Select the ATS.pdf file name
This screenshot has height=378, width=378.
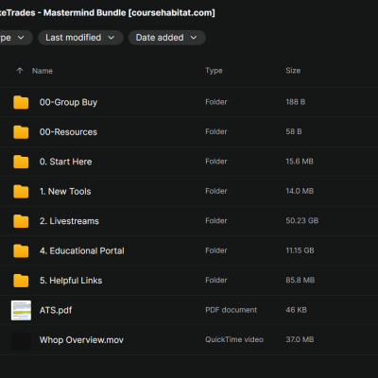(x=56, y=310)
